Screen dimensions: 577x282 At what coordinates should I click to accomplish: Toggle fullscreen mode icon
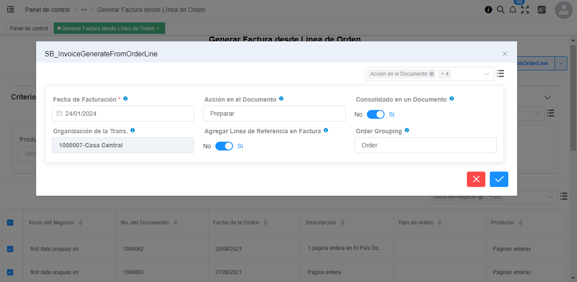[525, 10]
